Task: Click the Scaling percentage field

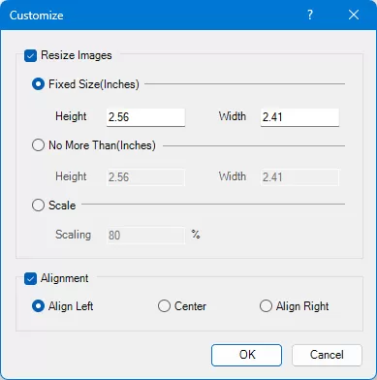Action: tap(145, 236)
